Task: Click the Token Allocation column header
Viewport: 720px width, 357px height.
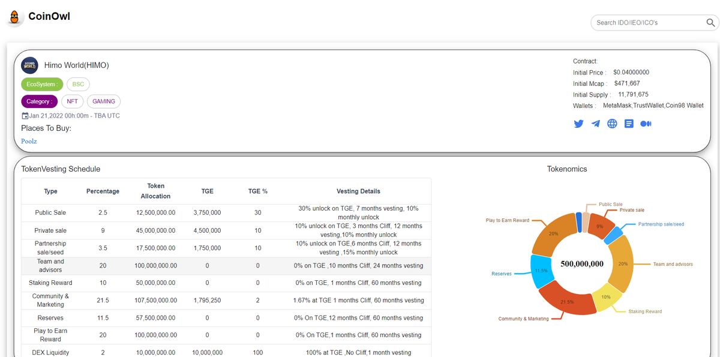Action: tap(155, 191)
